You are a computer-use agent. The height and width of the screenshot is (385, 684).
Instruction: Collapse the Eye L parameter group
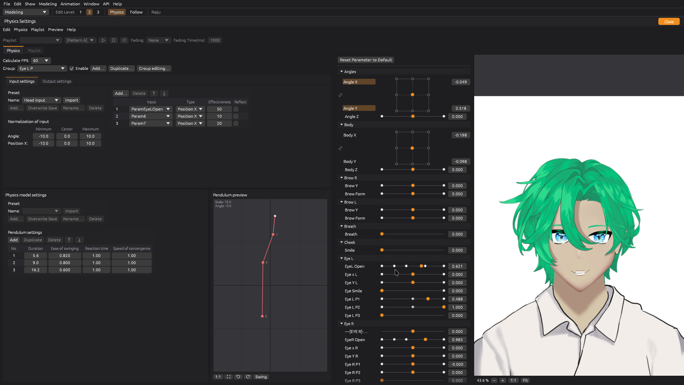[x=342, y=258]
